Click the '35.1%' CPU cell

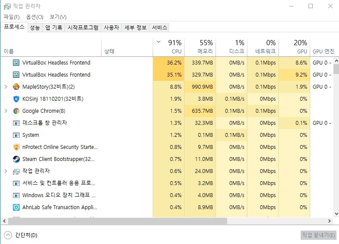(x=169, y=75)
